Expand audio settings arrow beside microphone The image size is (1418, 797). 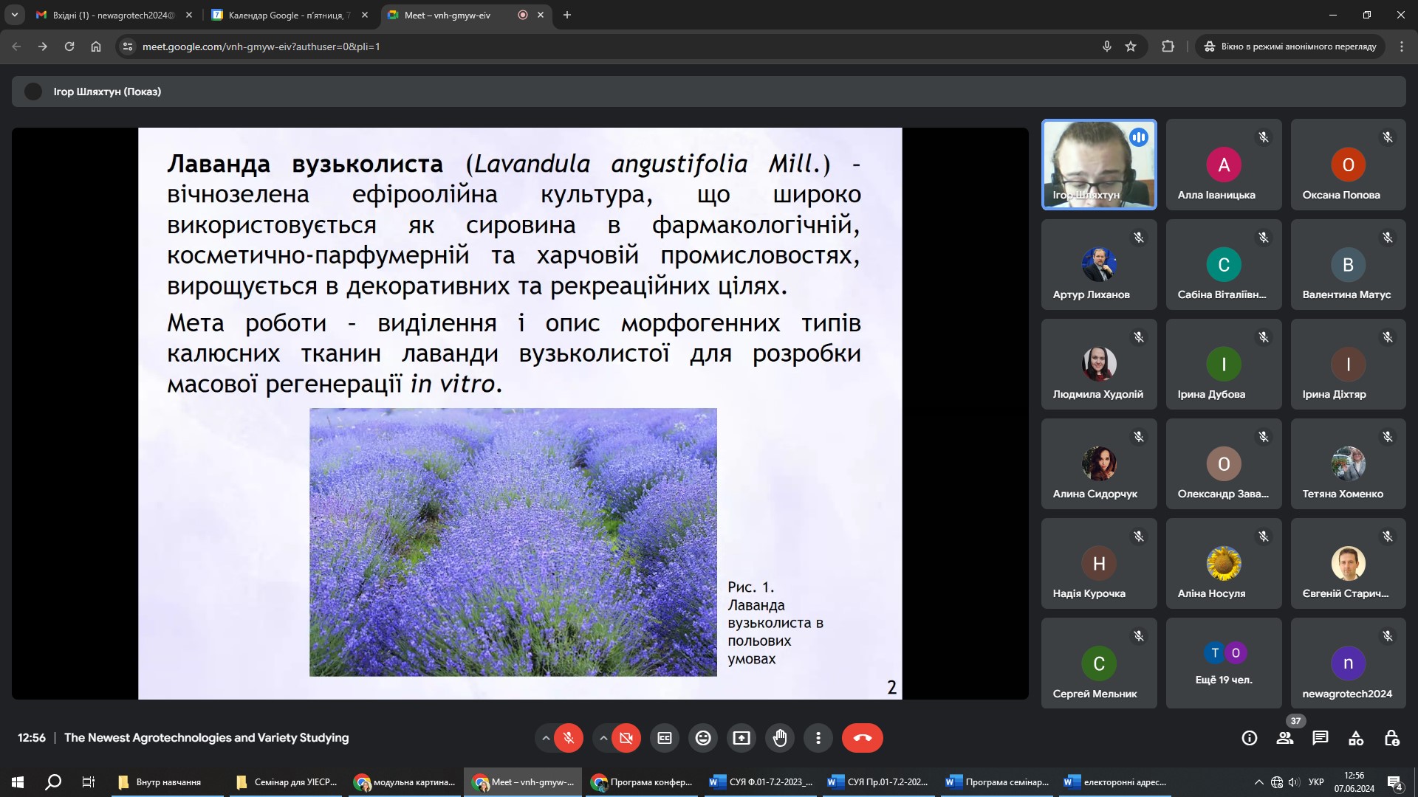[546, 738]
